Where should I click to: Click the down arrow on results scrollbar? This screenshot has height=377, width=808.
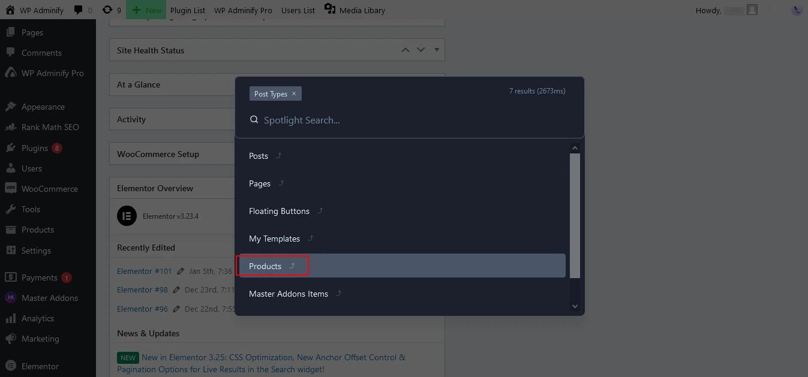[574, 306]
